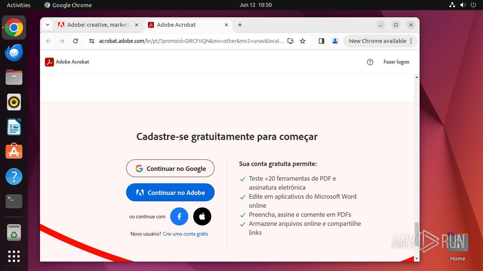Screen dimensions: 483x271
Task: Toggle Chrome side panel
Action: (321, 41)
